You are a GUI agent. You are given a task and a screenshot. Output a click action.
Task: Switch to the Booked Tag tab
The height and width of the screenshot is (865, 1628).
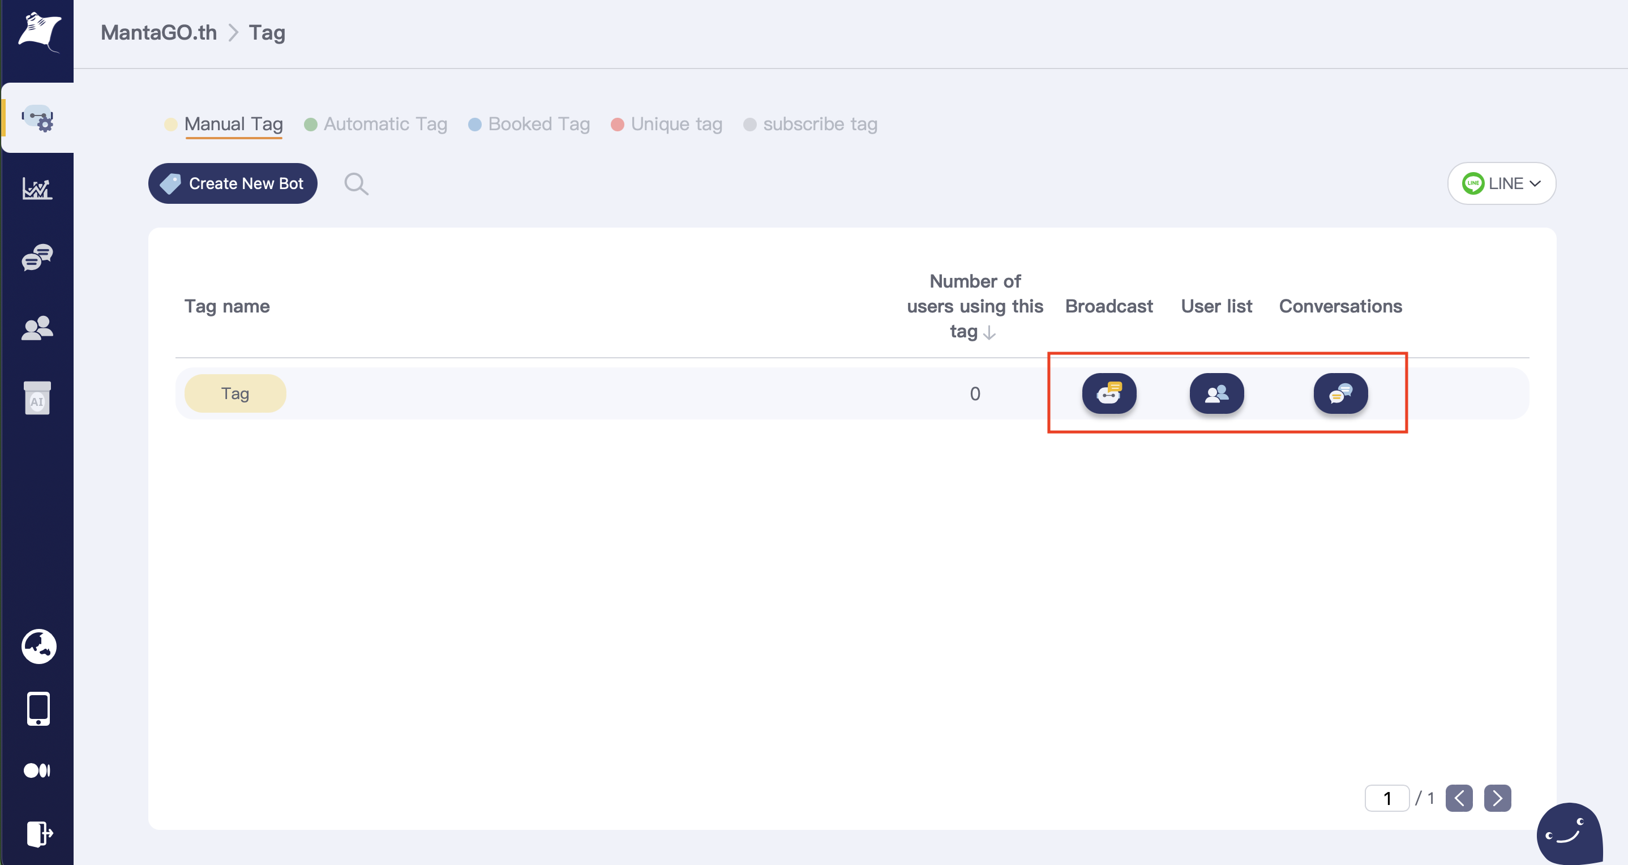click(x=529, y=124)
